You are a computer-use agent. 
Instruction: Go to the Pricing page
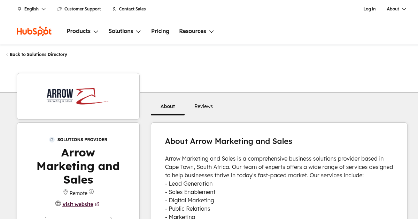[160, 31]
